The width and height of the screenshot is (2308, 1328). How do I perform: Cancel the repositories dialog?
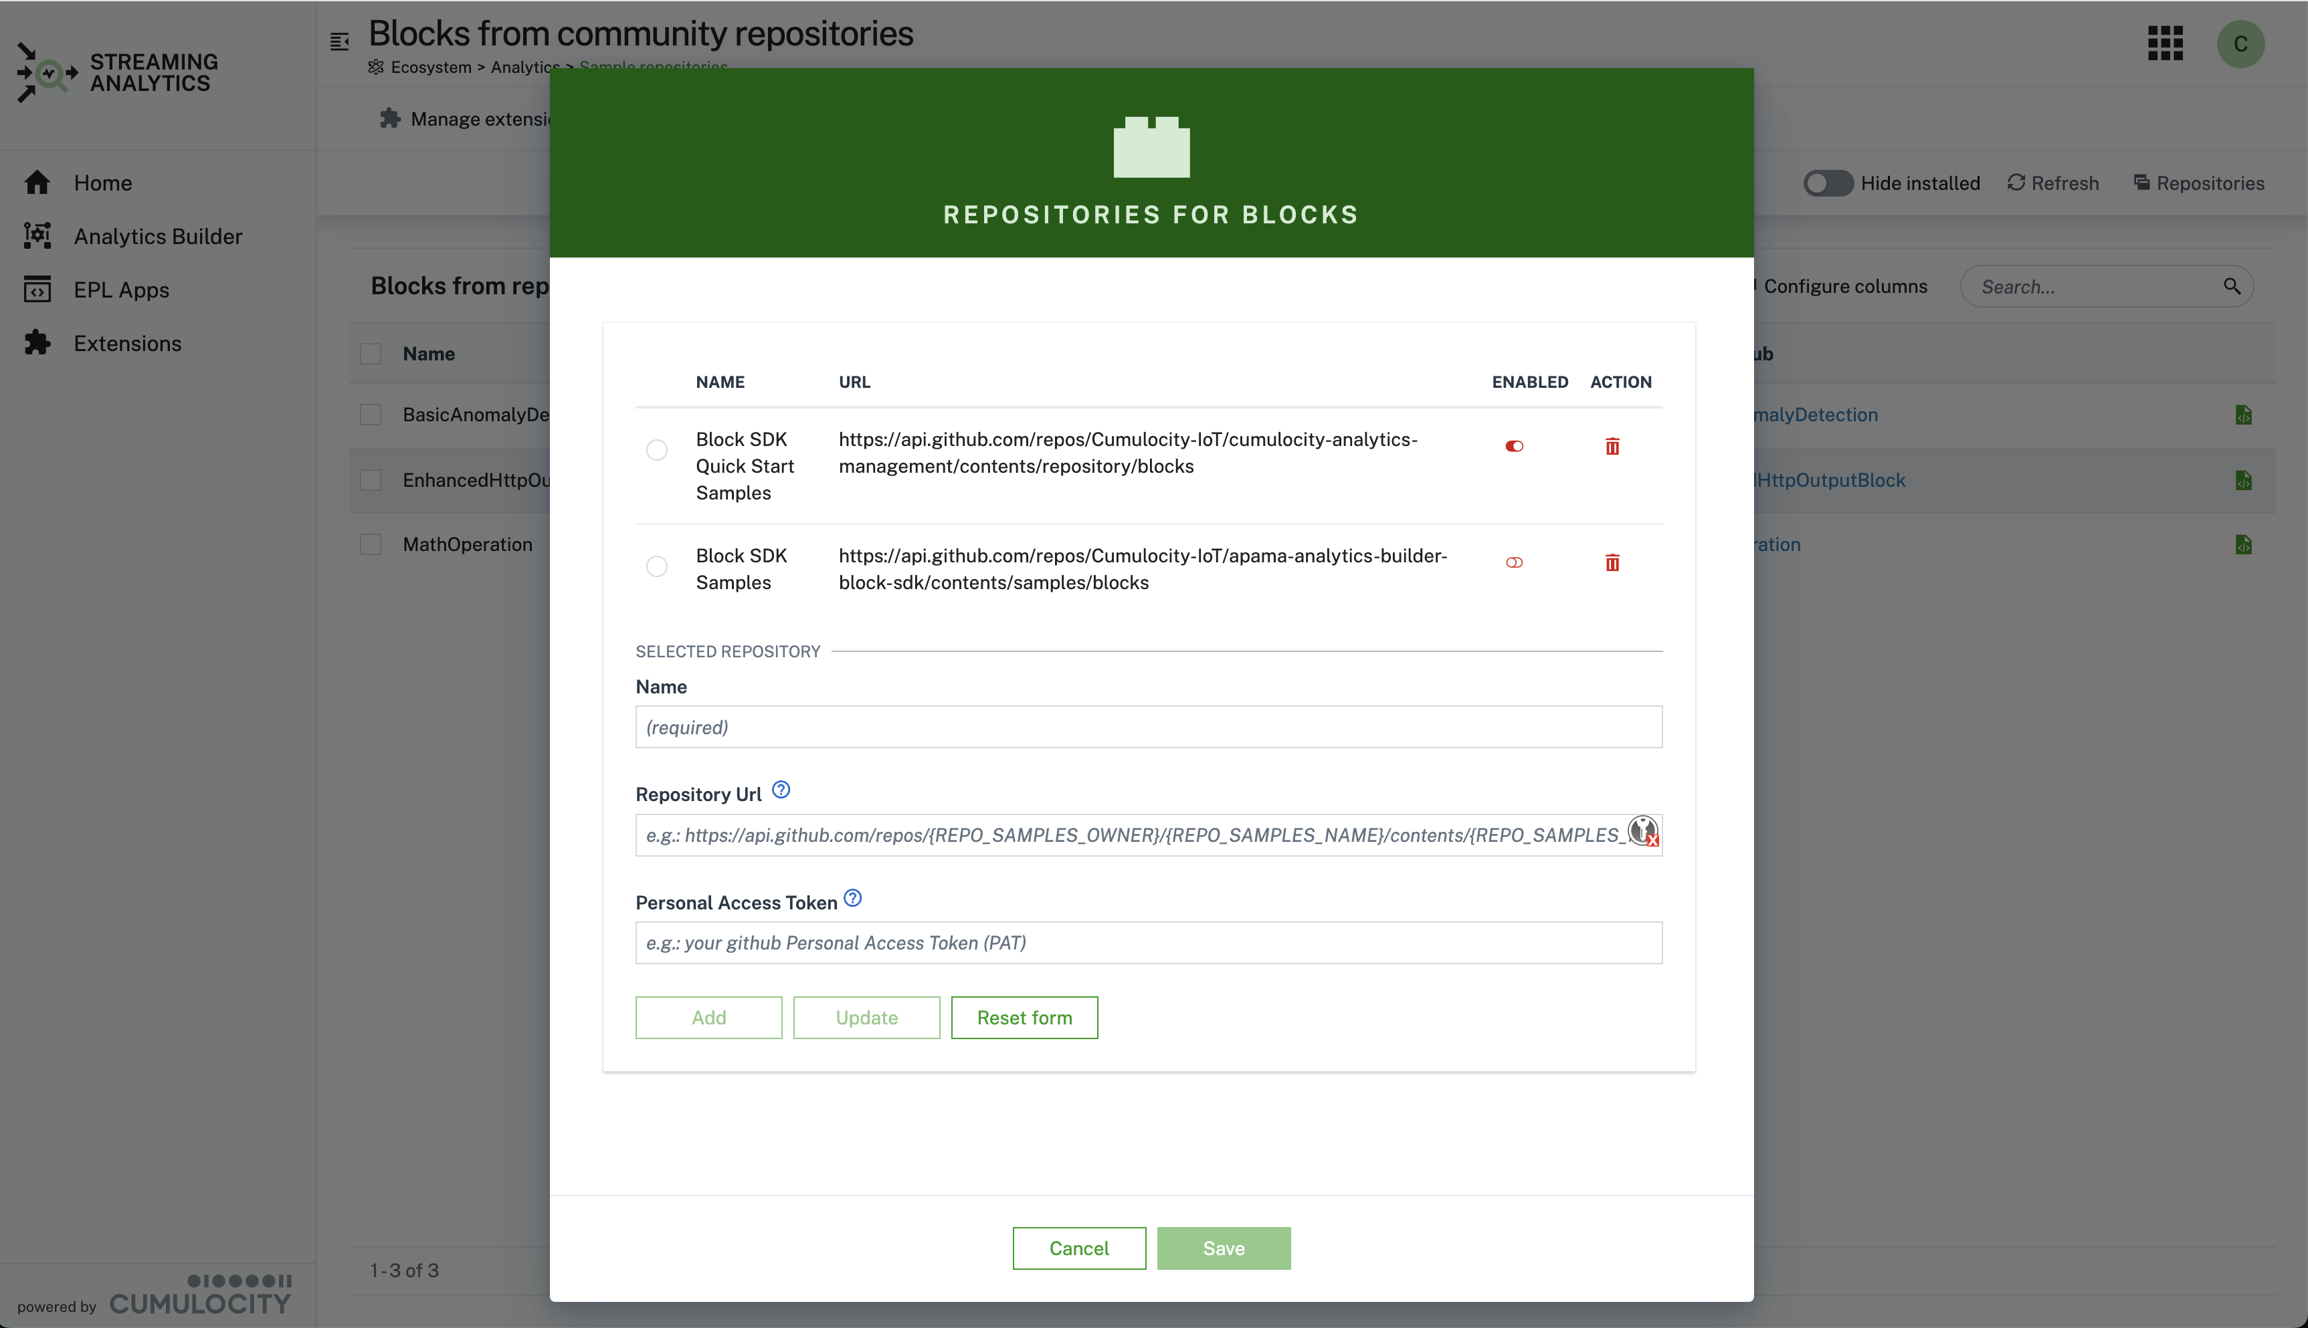pos(1079,1248)
